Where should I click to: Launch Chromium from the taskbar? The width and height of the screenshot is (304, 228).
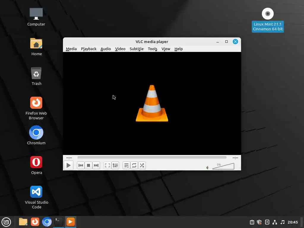tap(47, 222)
